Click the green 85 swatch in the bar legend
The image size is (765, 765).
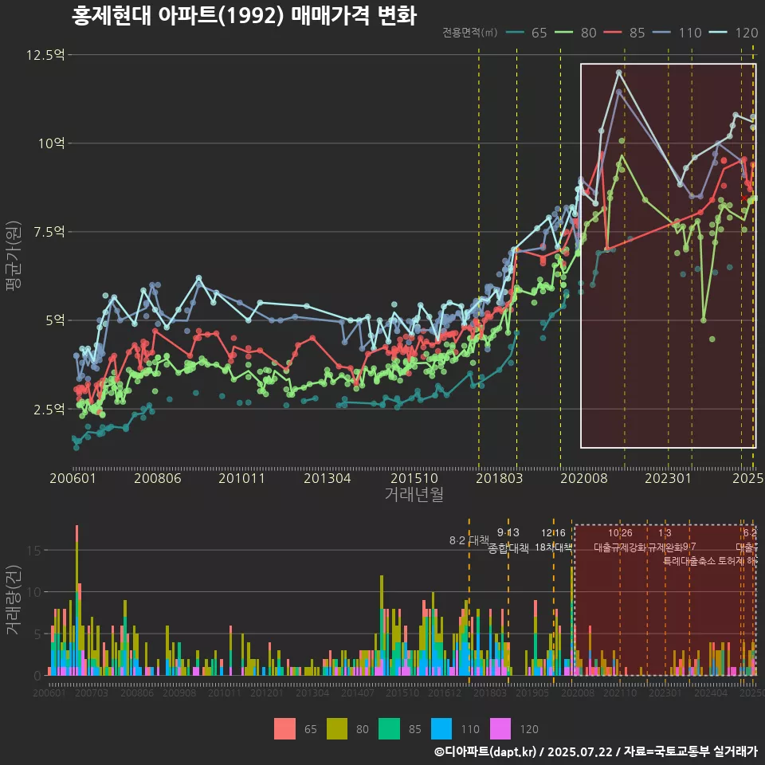pos(390,729)
